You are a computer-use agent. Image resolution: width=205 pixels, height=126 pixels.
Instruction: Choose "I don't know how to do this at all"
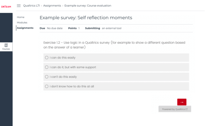[x=116, y=86]
